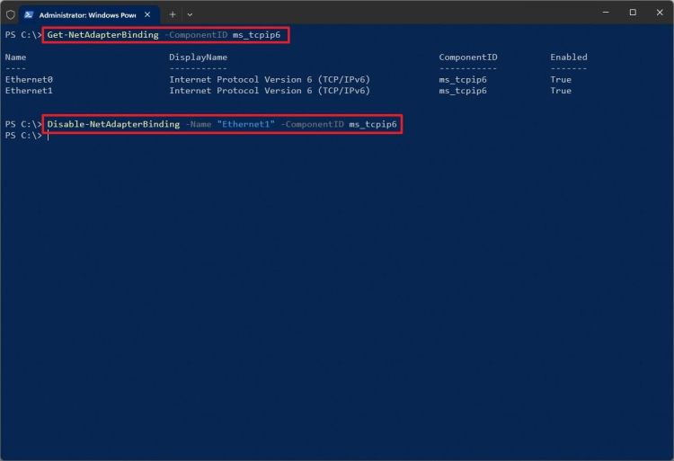Click the PowerShell icon on the tab
Image resolution: width=674 pixels, height=461 pixels.
coord(29,14)
